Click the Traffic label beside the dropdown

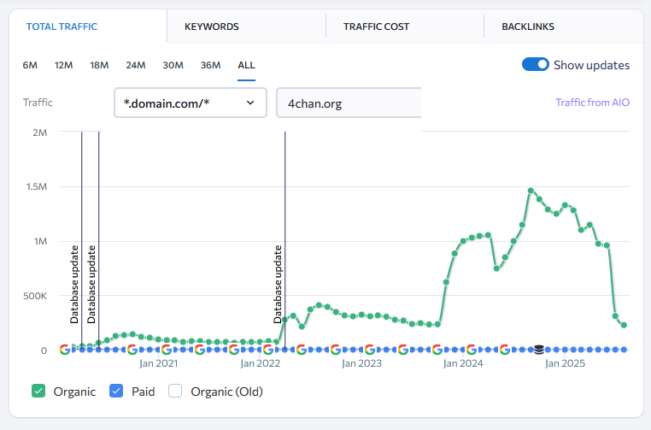point(38,103)
